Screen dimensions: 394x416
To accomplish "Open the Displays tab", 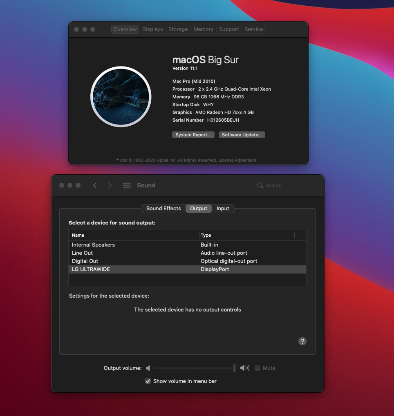I will pyautogui.click(x=152, y=29).
